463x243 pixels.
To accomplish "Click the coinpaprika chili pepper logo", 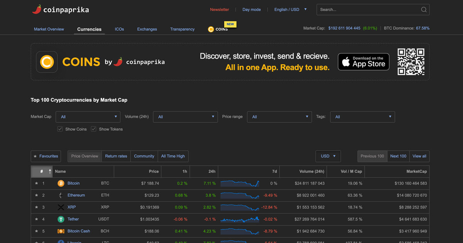I will 37,9.
